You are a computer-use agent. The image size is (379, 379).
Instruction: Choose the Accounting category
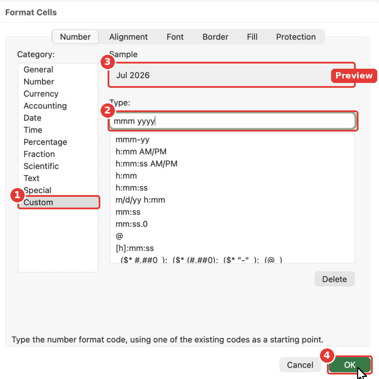pos(58,106)
